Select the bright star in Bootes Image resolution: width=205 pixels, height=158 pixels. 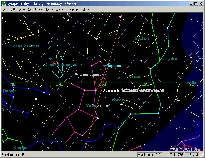36,99
